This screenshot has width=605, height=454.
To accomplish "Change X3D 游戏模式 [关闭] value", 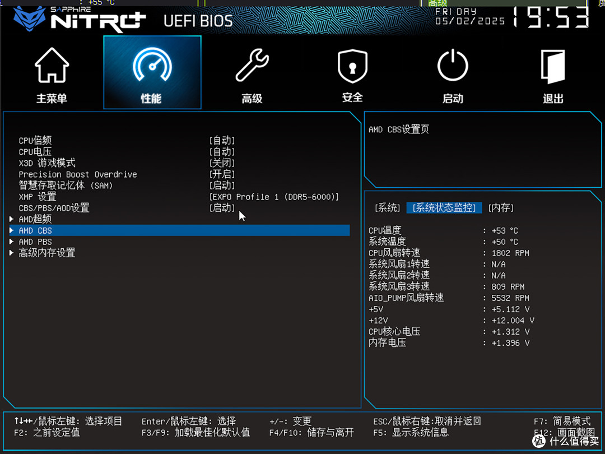I will pyautogui.click(x=222, y=163).
